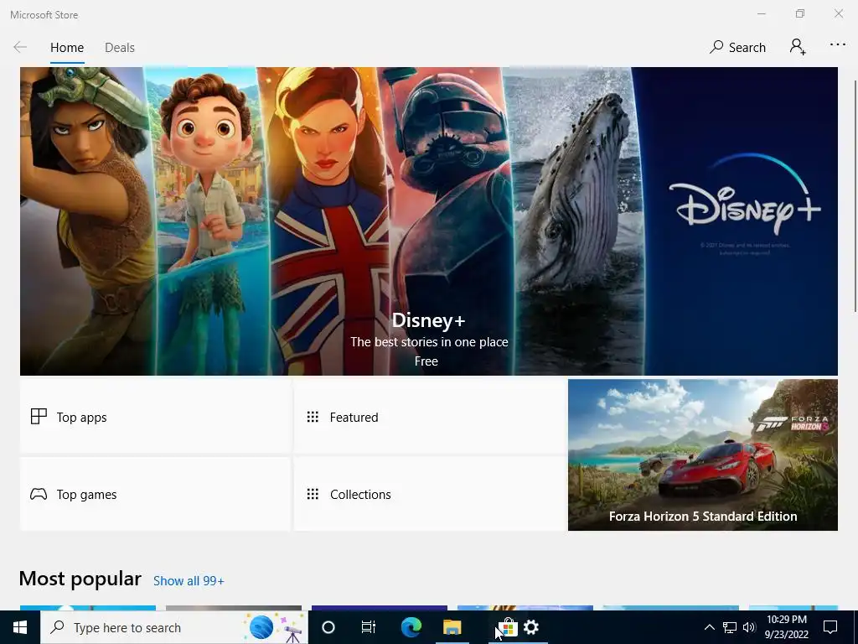
Task: Click the taskbar search box
Action: 174,627
